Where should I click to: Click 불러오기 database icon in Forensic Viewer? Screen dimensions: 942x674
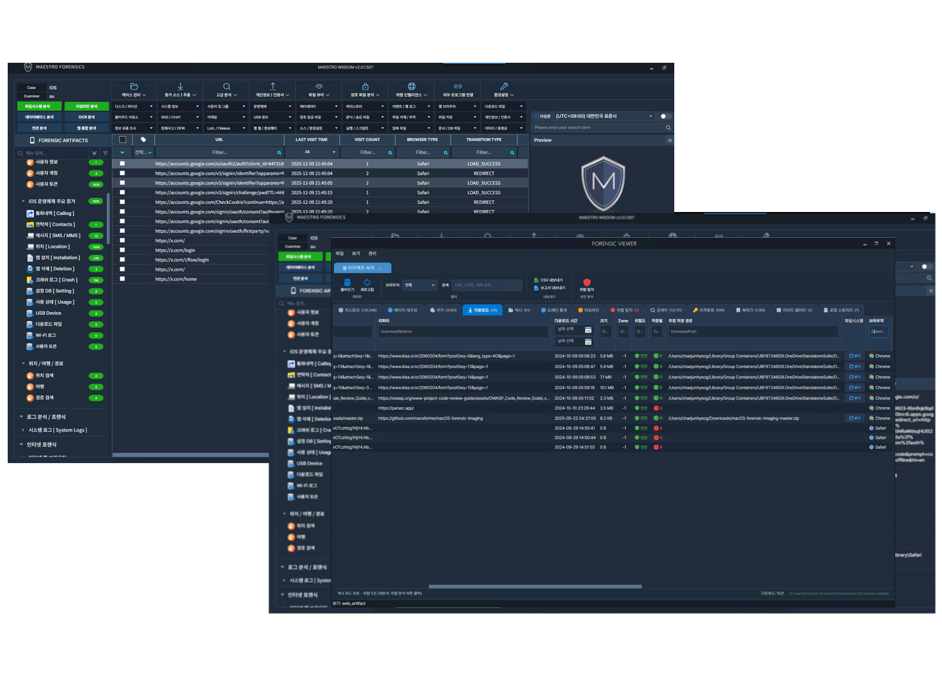click(347, 282)
